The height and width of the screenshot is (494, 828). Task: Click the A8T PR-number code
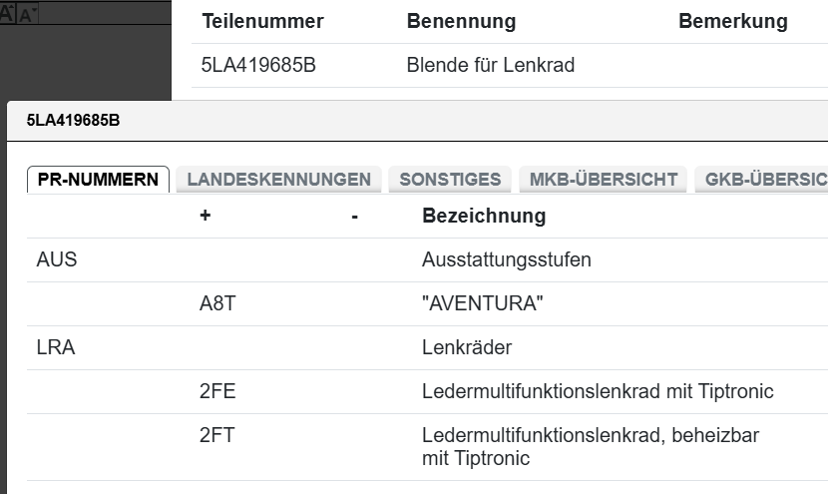[216, 304]
